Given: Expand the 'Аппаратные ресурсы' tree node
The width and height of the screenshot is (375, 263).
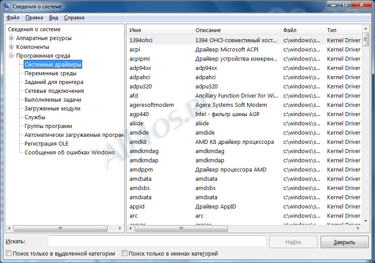Looking at the screenshot, I should [x=11, y=38].
